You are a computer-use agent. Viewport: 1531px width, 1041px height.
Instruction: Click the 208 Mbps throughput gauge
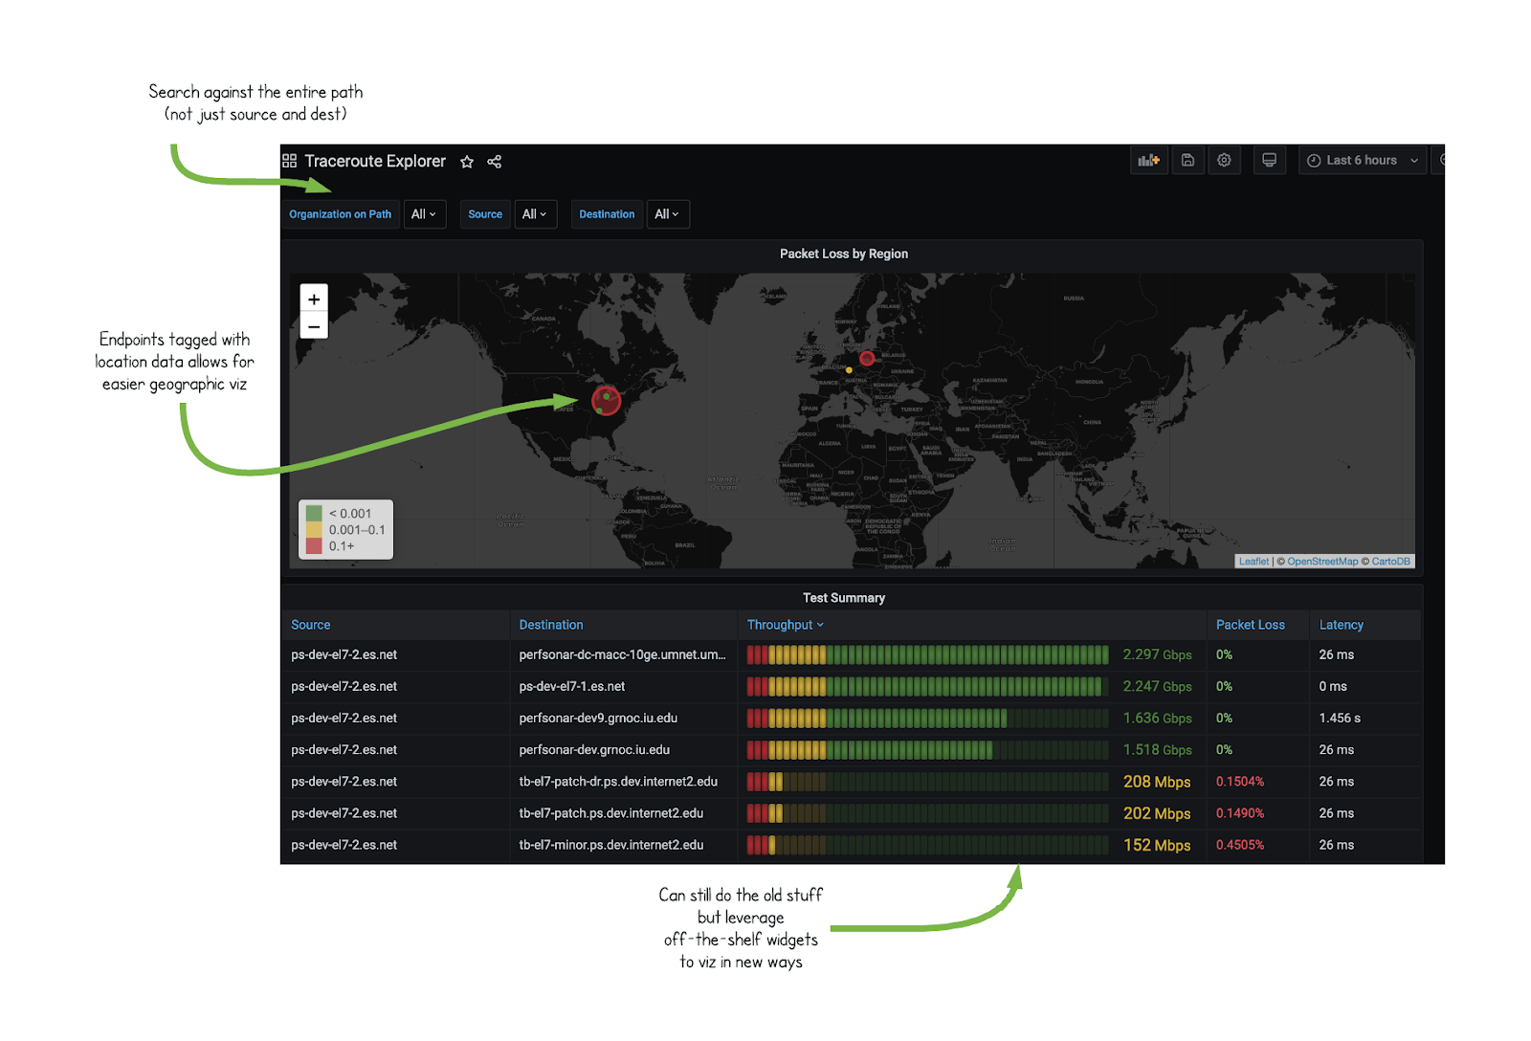(x=927, y=782)
